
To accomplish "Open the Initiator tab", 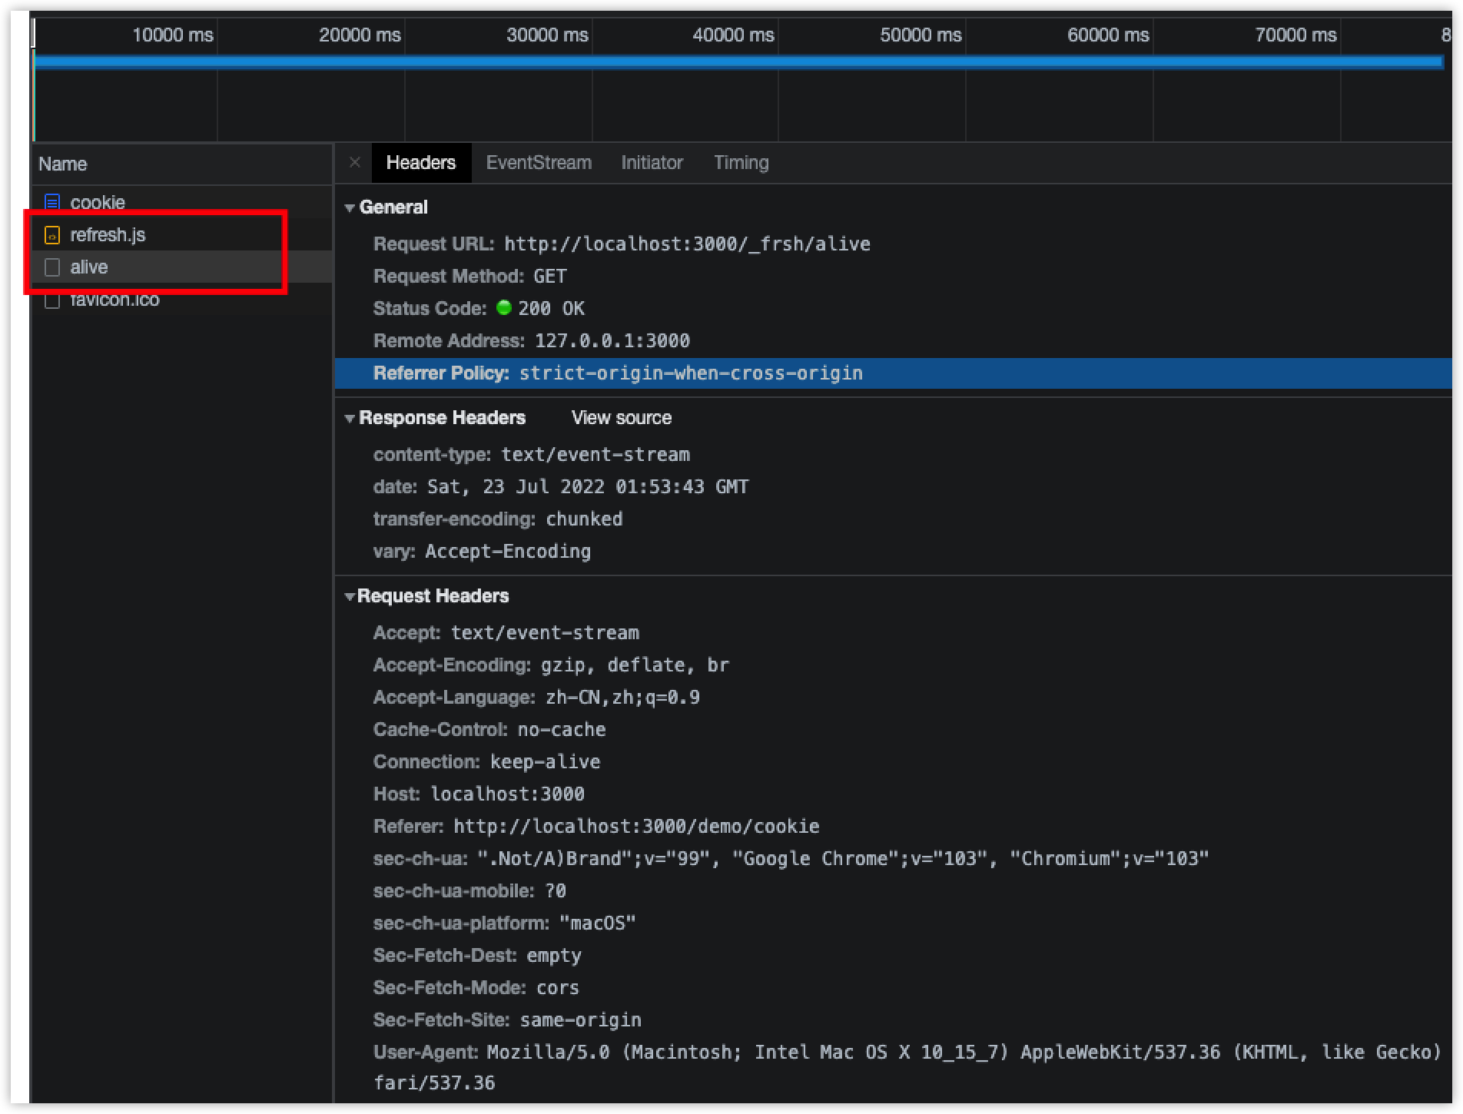I will point(652,162).
